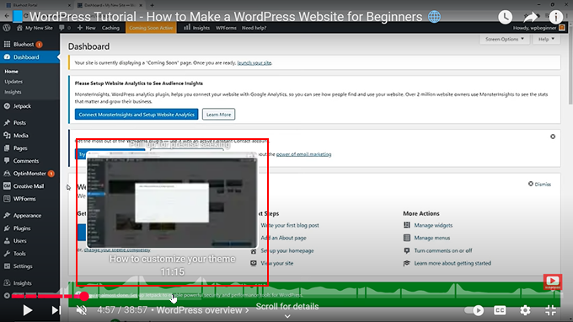This screenshot has width=573, height=322.
Task: Play the video
Action: [x=28, y=310]
